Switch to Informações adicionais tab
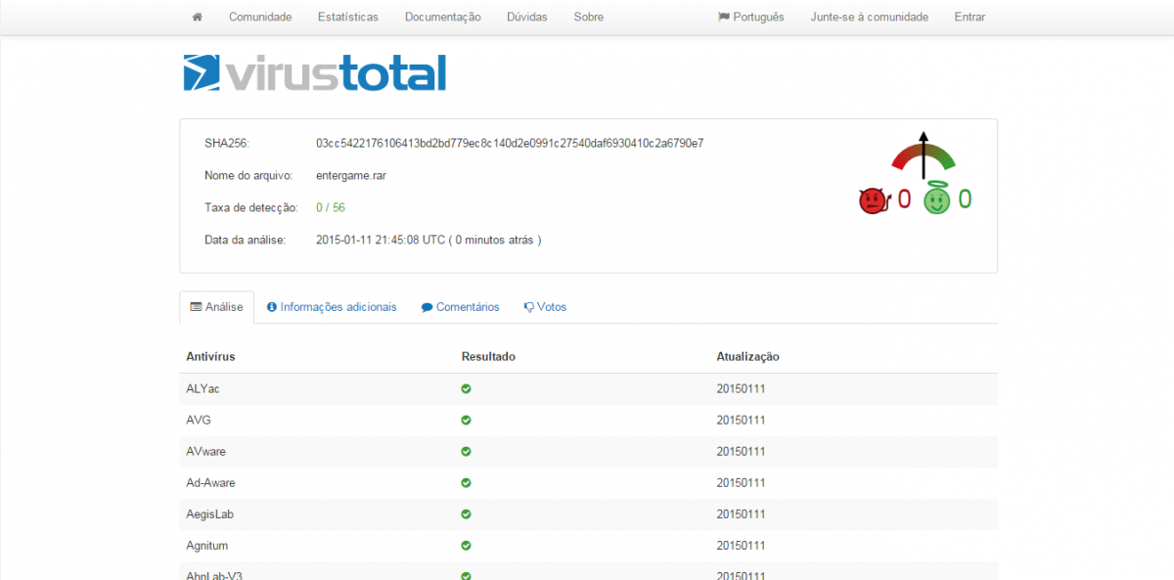The image size is (1174, 580). click(x=332, y=306)
